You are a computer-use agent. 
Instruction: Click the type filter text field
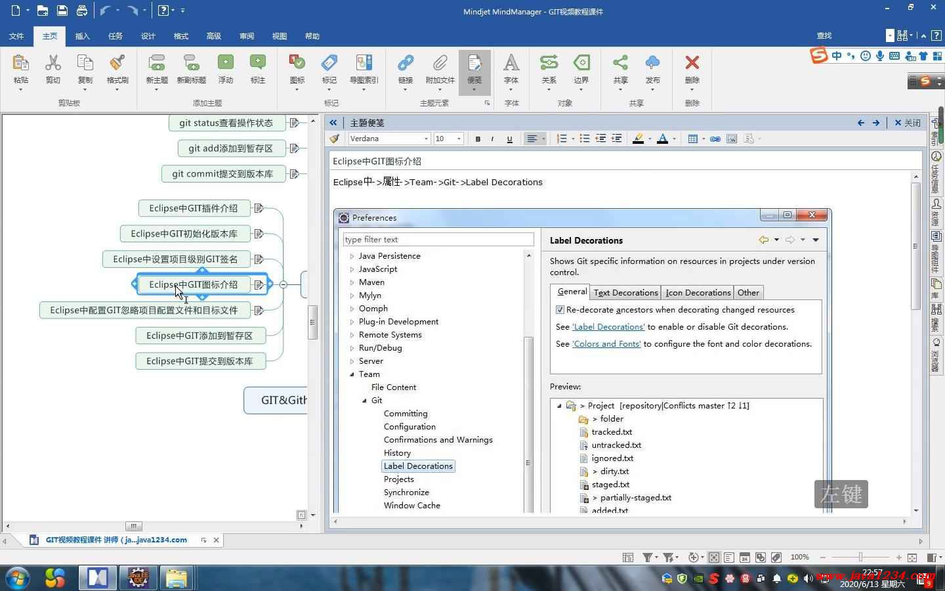438,240
